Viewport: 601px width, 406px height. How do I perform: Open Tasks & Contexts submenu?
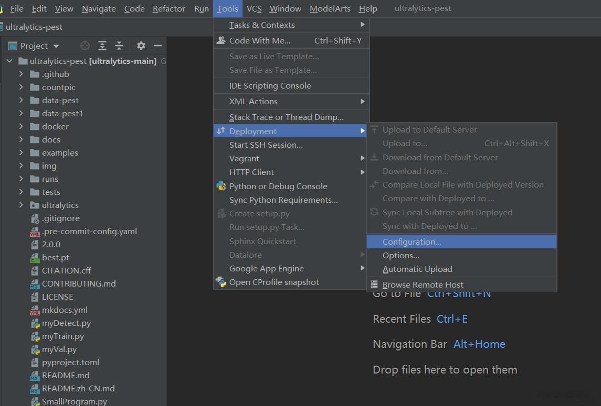click(291, 25)
